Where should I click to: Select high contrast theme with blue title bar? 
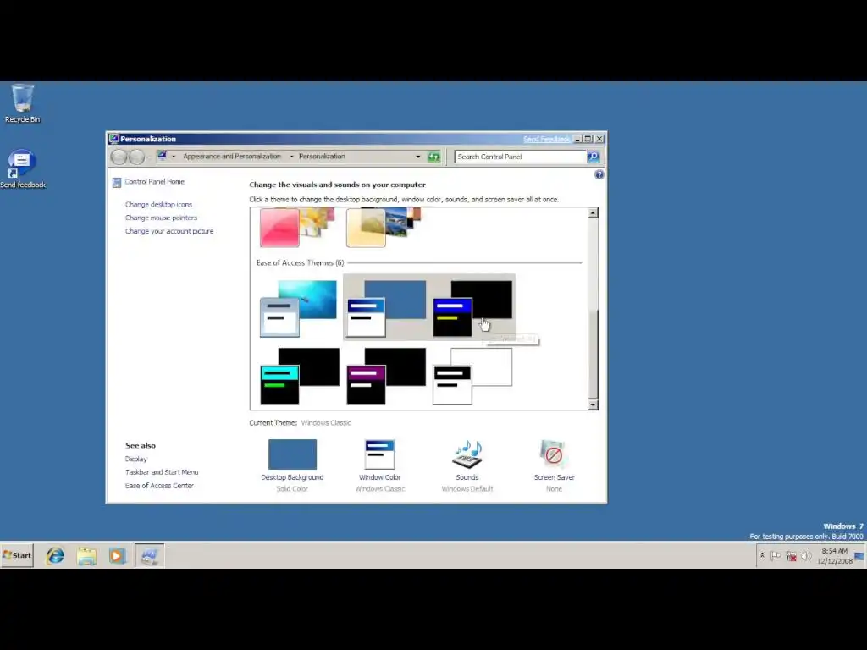tap(472, 308)
